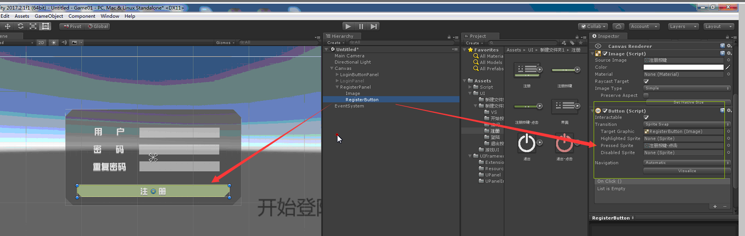Open the Account dropdown
Viewport: 745px width, 236px height.
(644, 26)
